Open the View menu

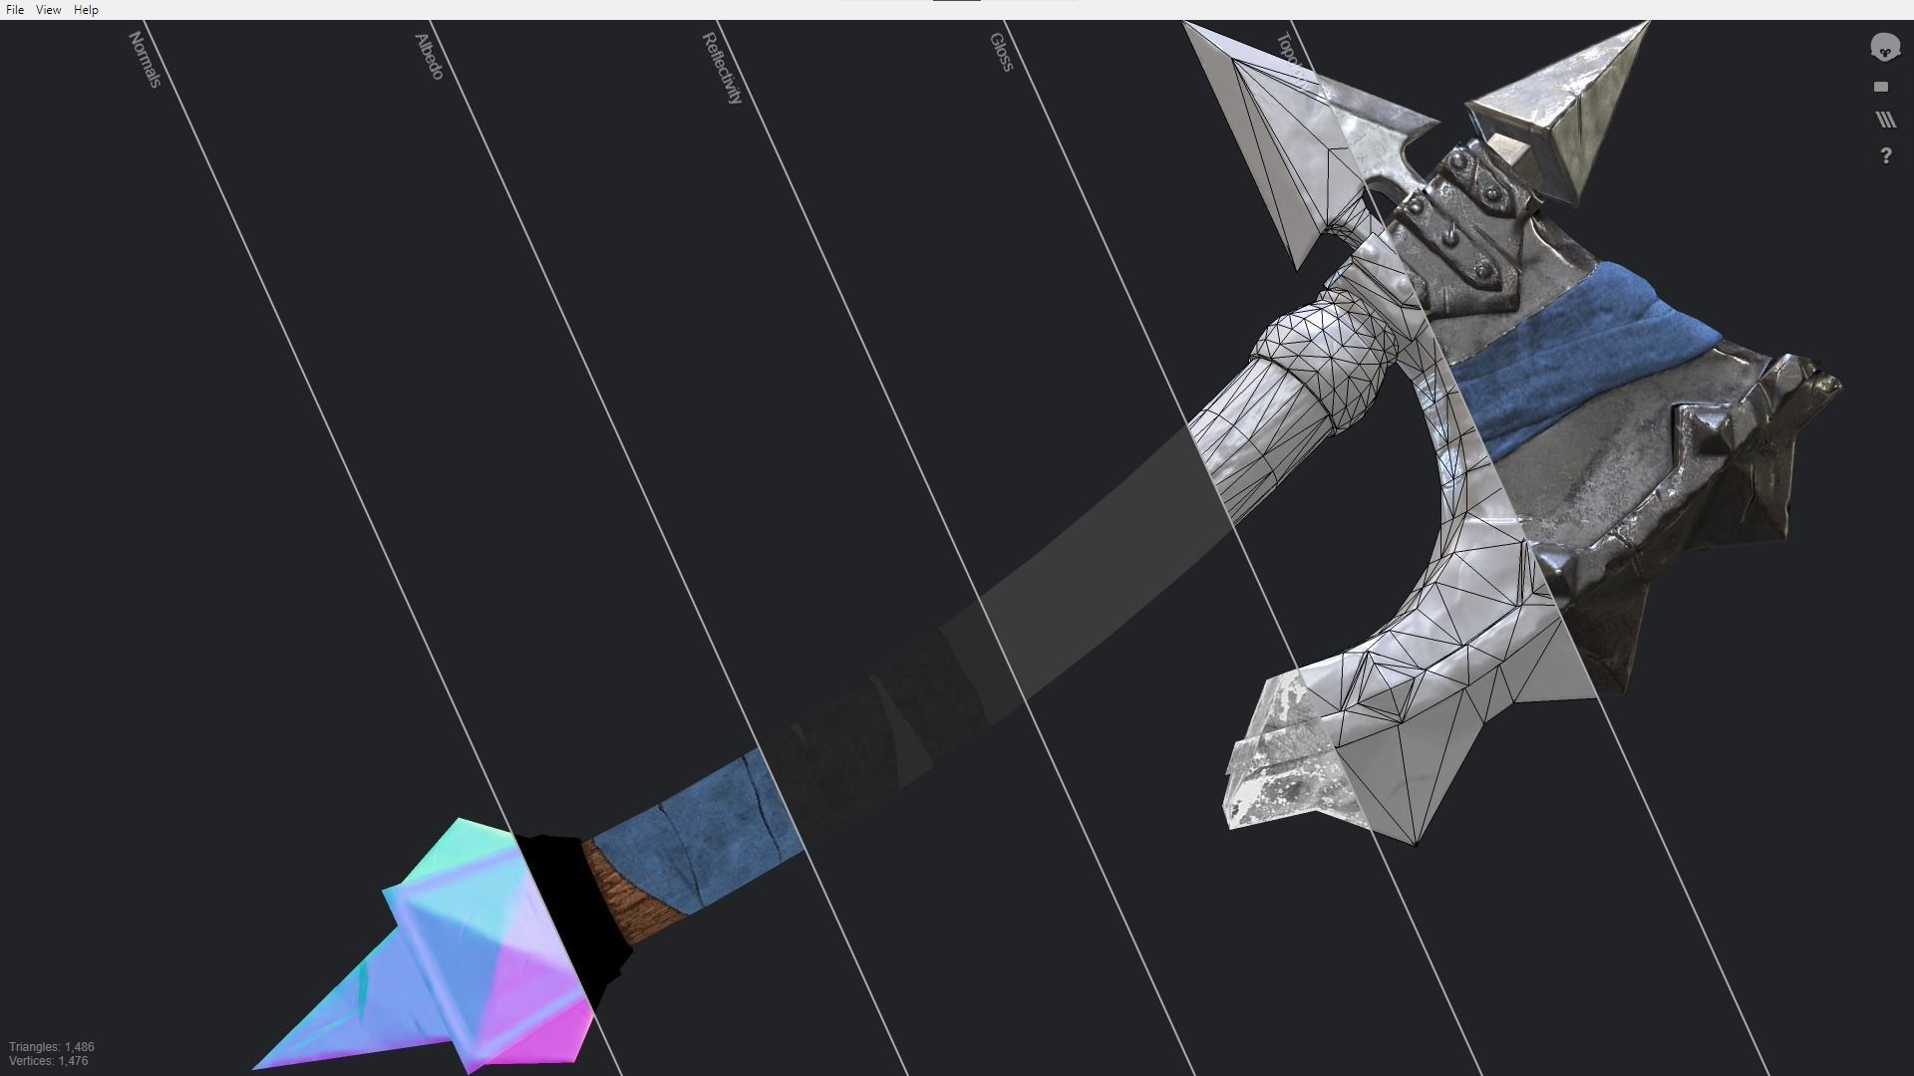(x=48, y=10)
